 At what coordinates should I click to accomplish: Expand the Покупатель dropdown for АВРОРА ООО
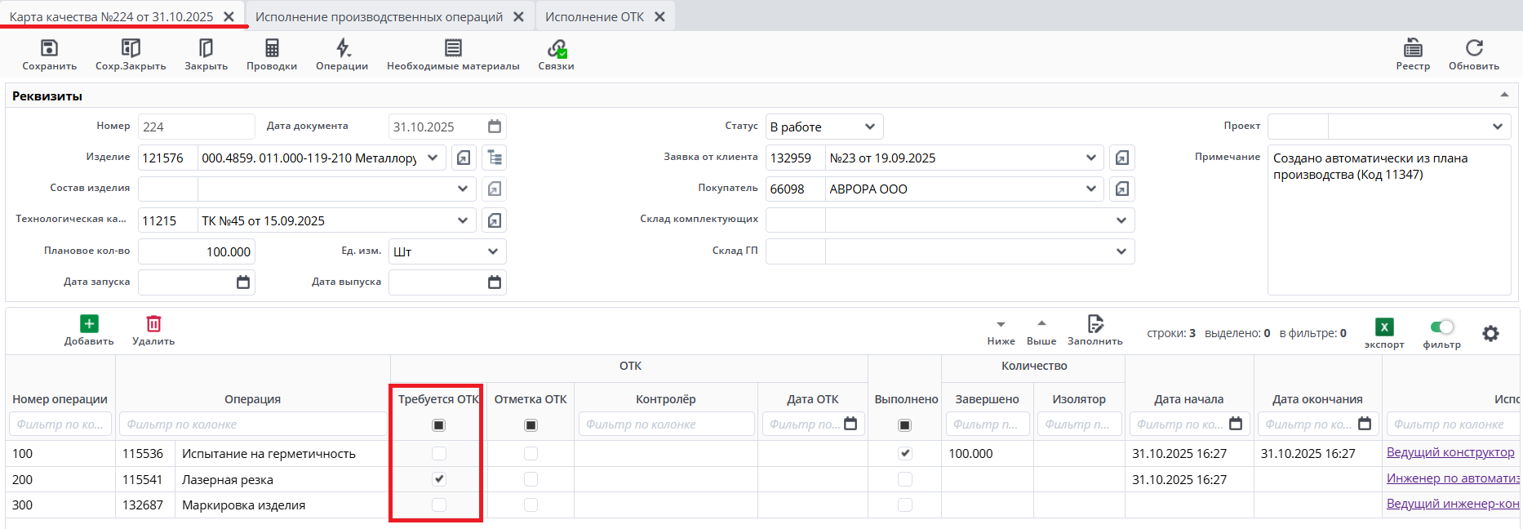pos(1090,189)
